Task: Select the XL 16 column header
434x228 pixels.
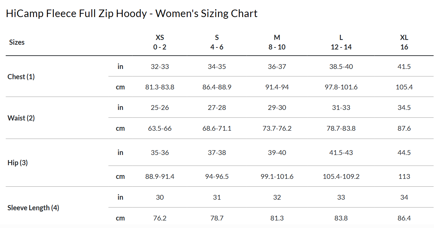Action: pos(404,42)
